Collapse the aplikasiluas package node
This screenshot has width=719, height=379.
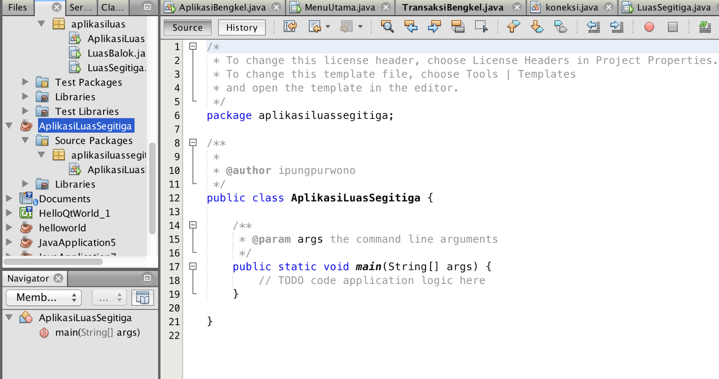pos(41,23)
